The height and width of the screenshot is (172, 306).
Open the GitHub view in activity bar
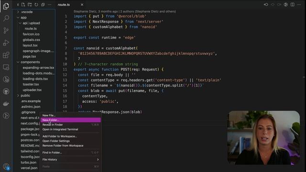(6, 91)
